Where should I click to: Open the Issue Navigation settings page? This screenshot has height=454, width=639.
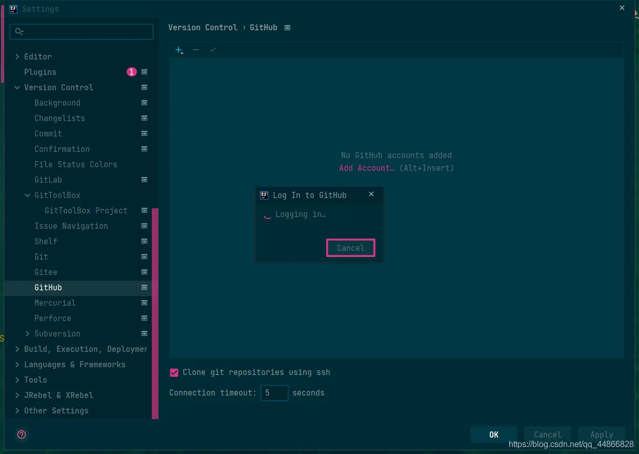[71, 226]
